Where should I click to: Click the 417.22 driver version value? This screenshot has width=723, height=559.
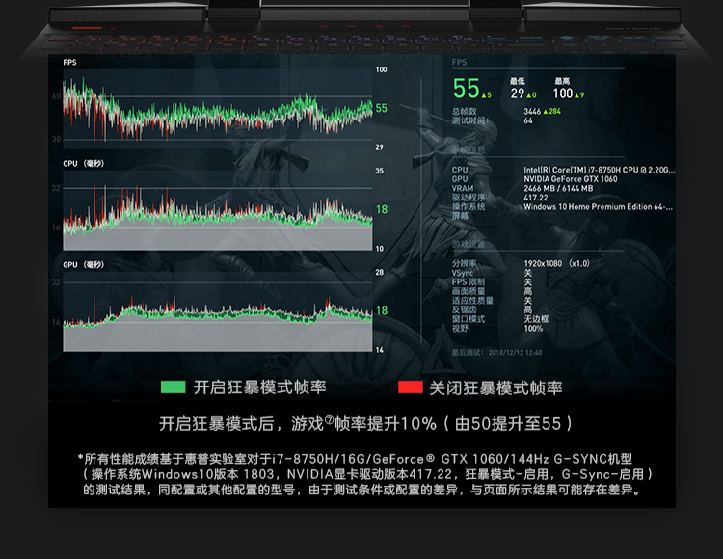536,198
